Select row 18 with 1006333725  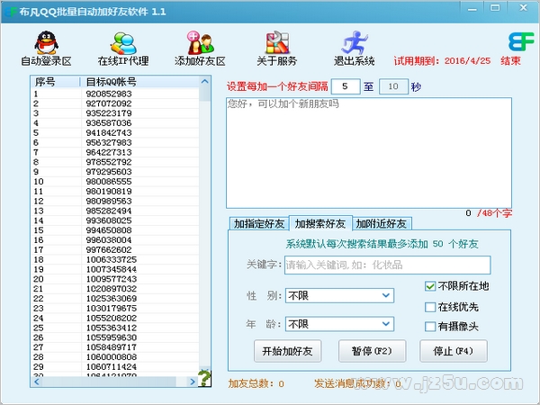click(x=115, y=259)
